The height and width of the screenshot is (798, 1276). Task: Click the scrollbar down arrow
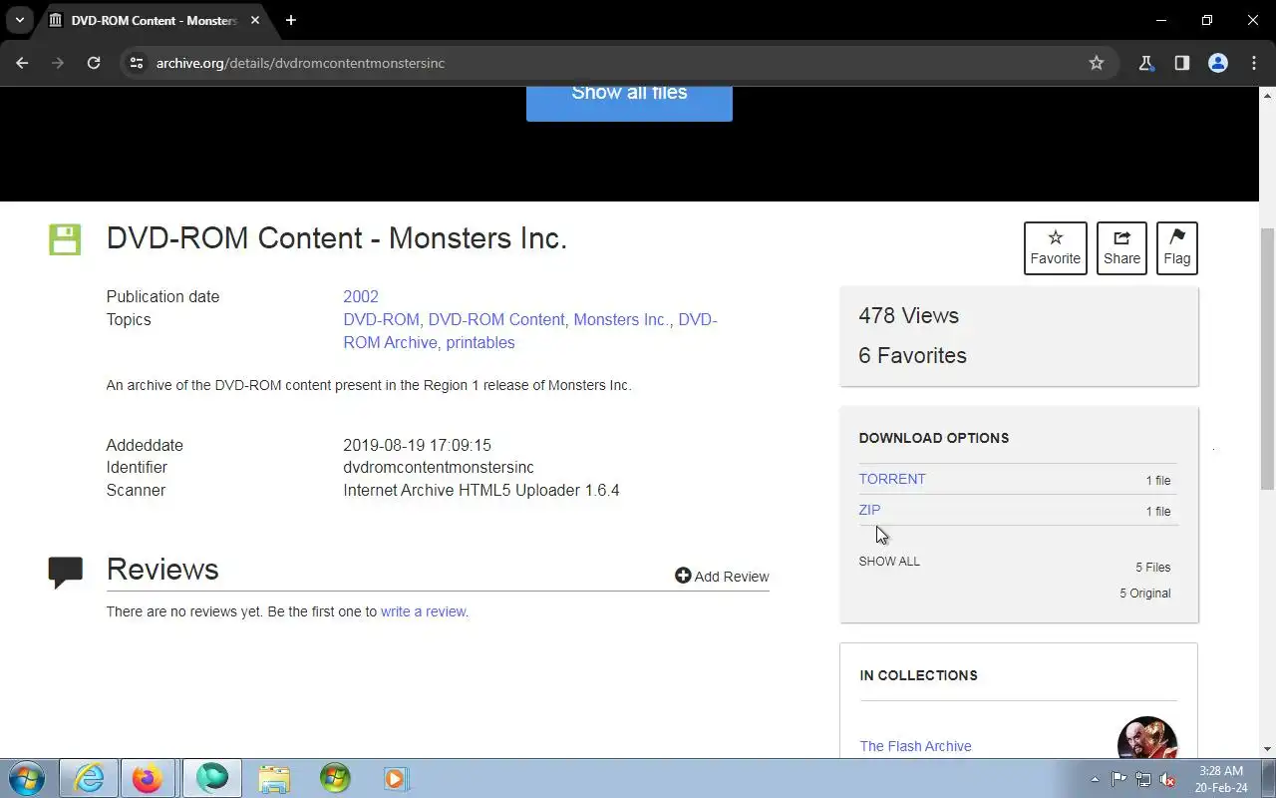point(1267,749)
